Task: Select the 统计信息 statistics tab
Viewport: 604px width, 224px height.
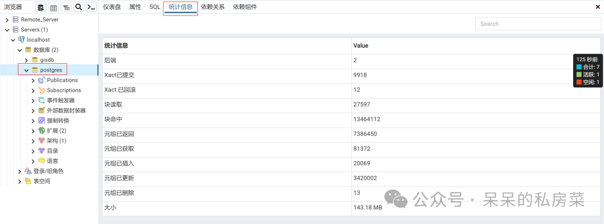Action: 181,7
